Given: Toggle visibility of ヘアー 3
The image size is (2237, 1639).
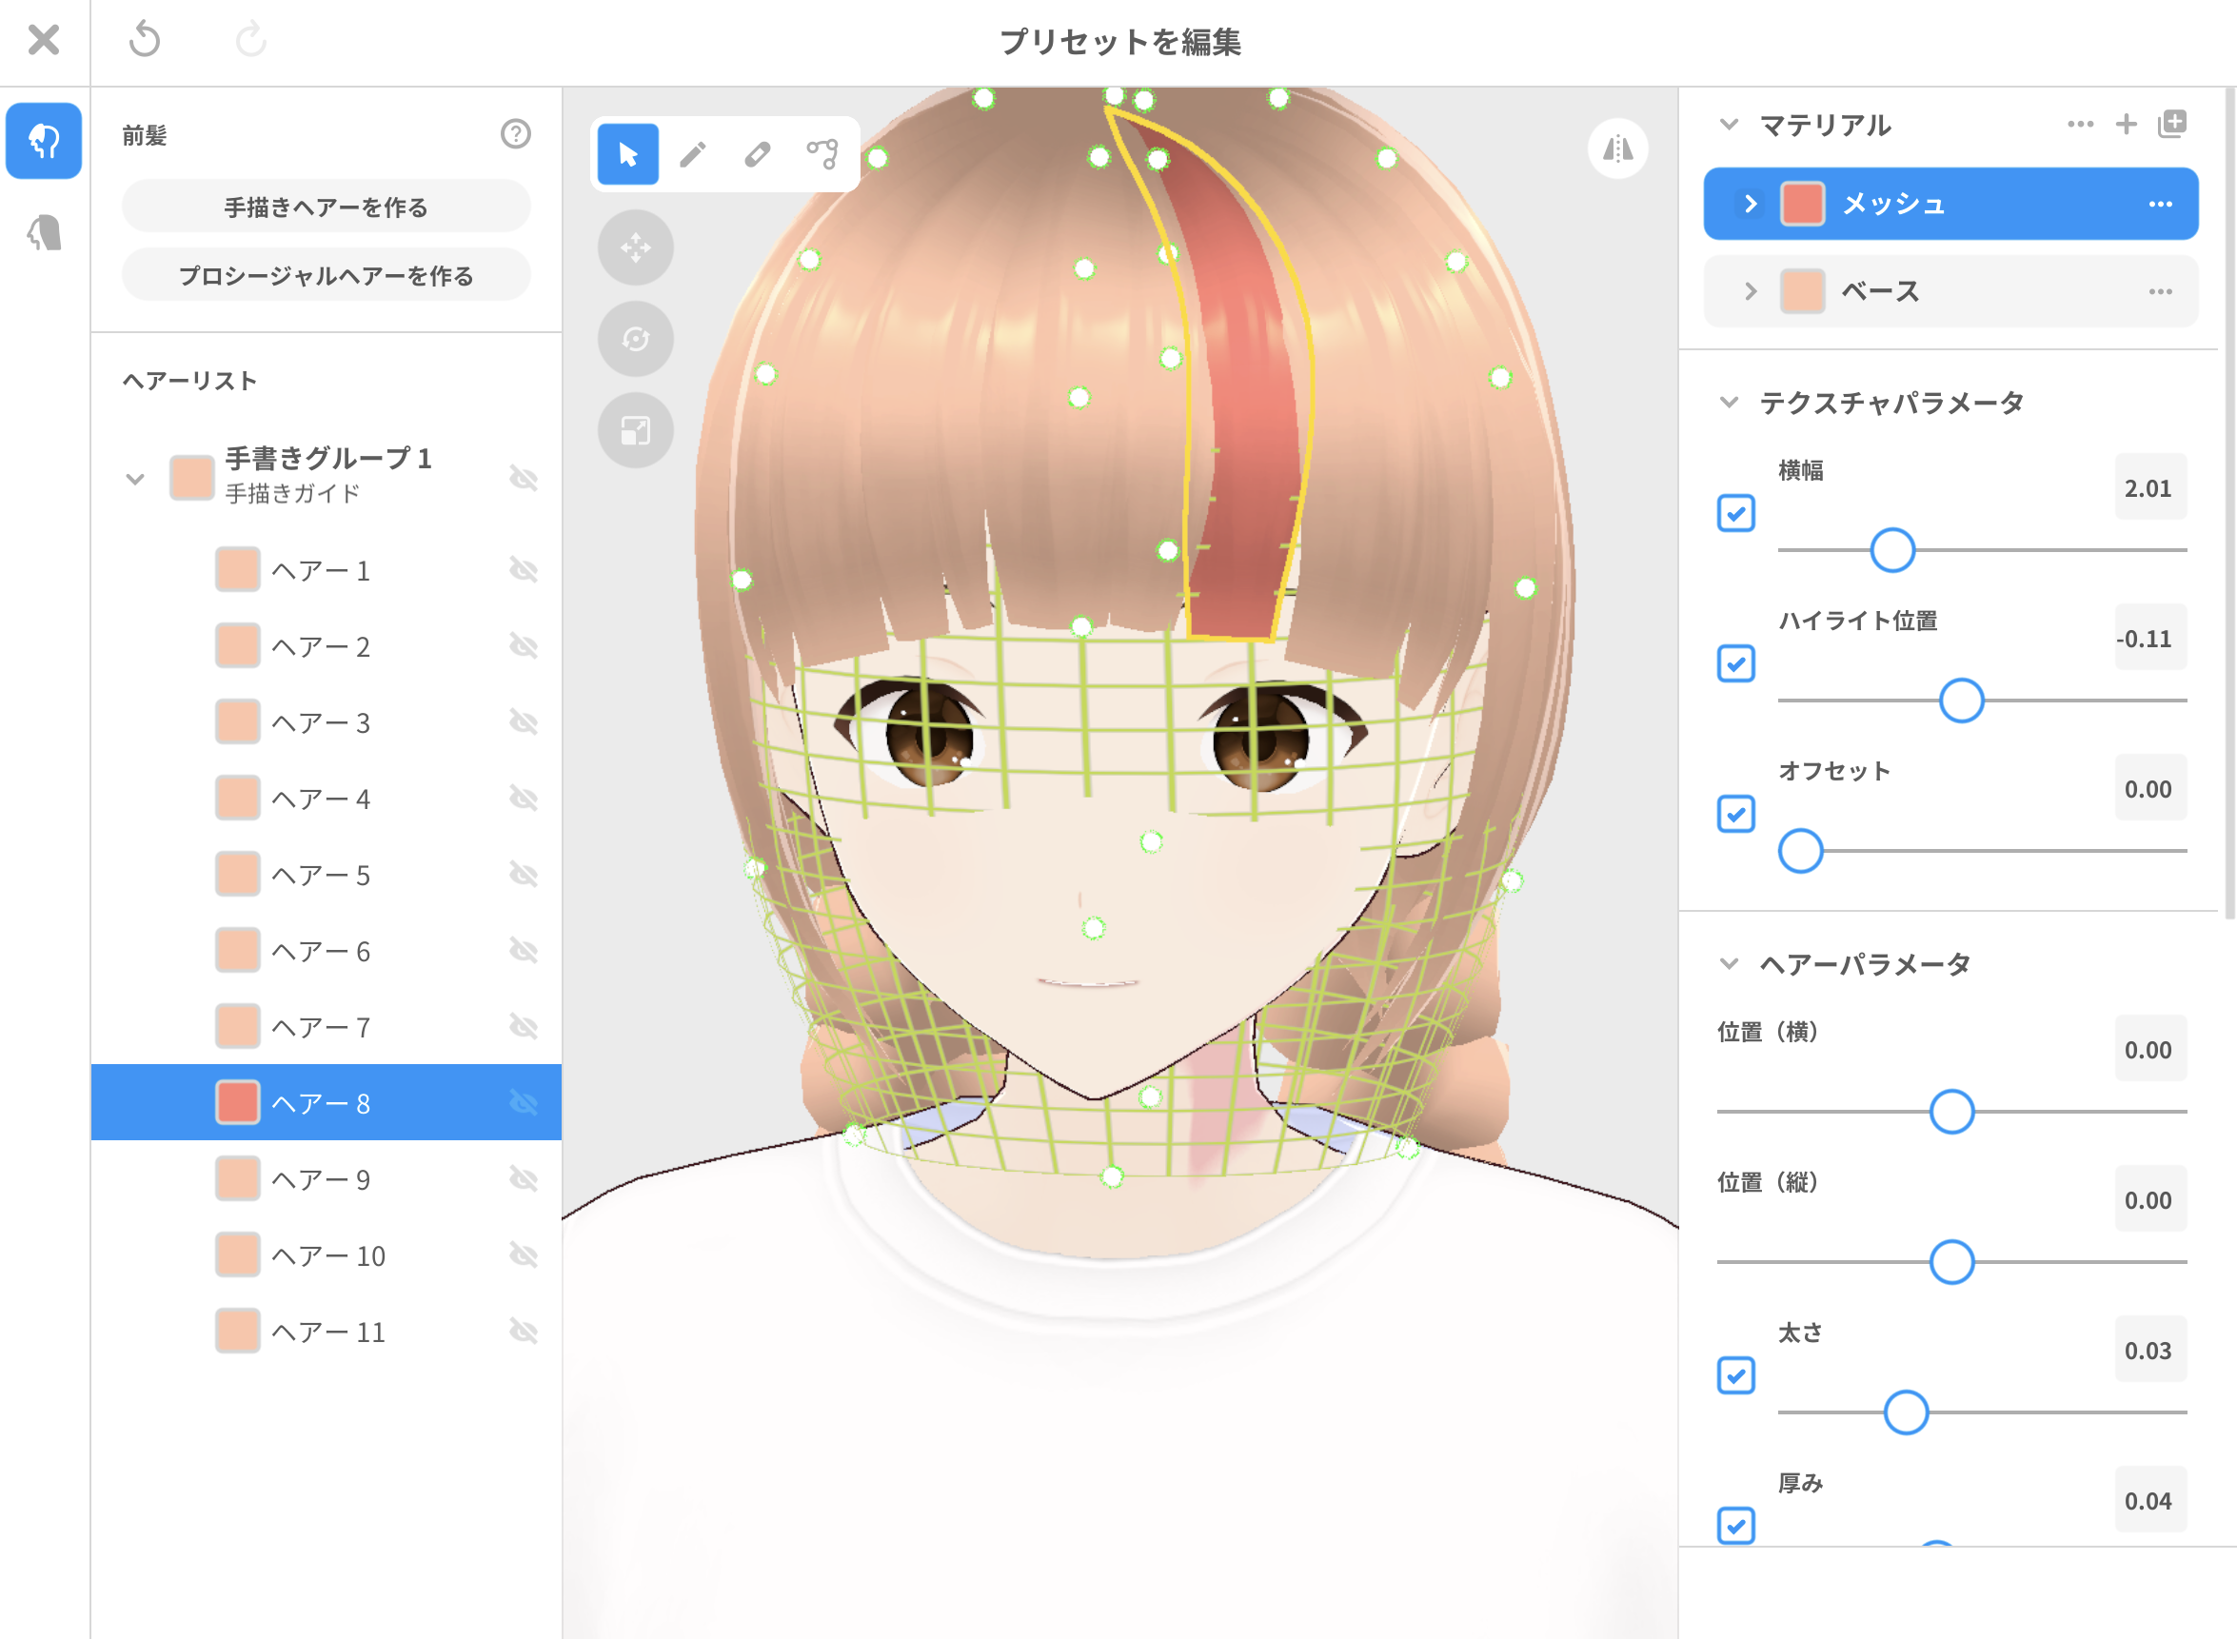Looking at the screenshot, I should [524, 722].
